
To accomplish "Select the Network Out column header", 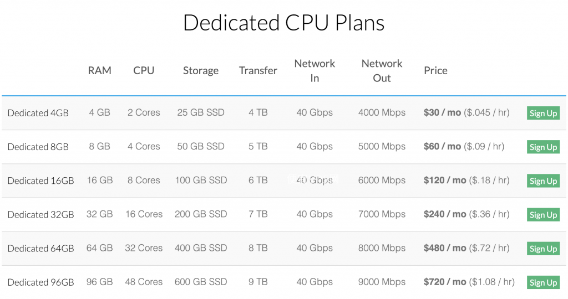I will (x=382, y=70).
